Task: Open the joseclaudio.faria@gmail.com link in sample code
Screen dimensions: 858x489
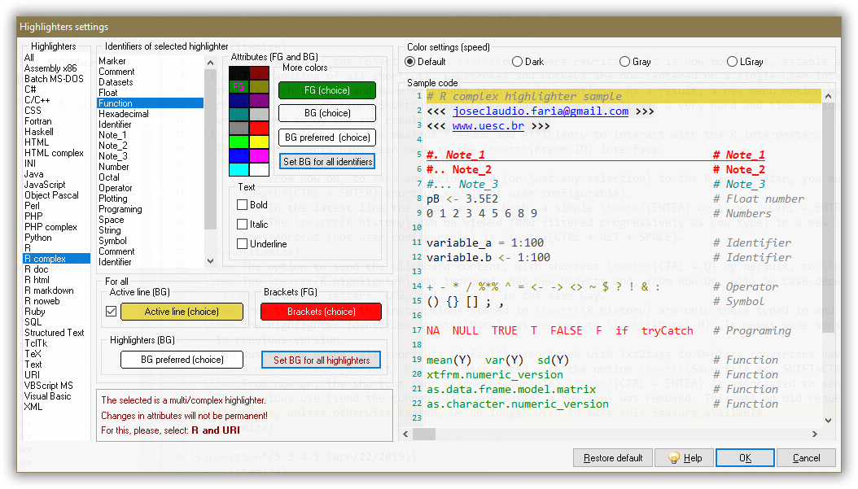Action: pyautogui.click(x=541, y=111)
